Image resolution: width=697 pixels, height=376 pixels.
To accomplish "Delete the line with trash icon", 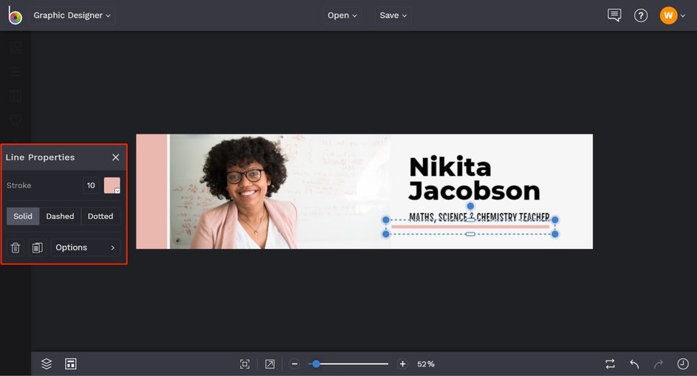I will coord(16,247).
